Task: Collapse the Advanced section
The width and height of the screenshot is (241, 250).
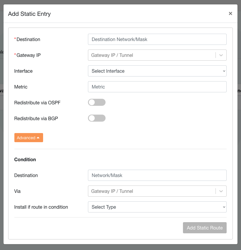Action: (28, 138)
